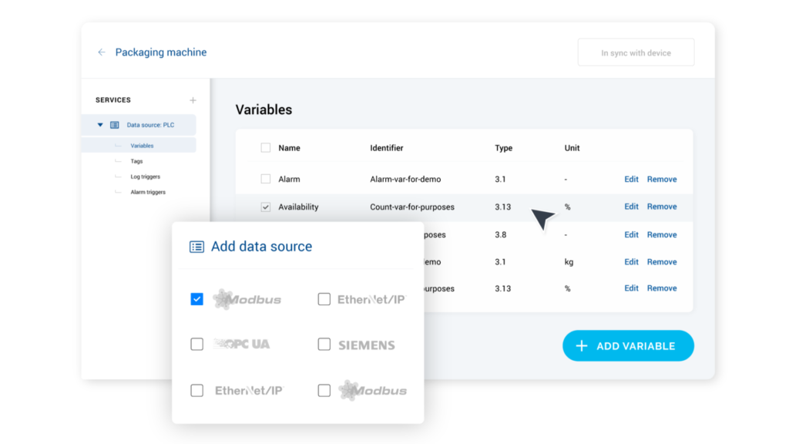Image resolution: width=789 pixels, height=444 pixels.
Task: Click the plus icon beside SERVICES
Action: 193,99
